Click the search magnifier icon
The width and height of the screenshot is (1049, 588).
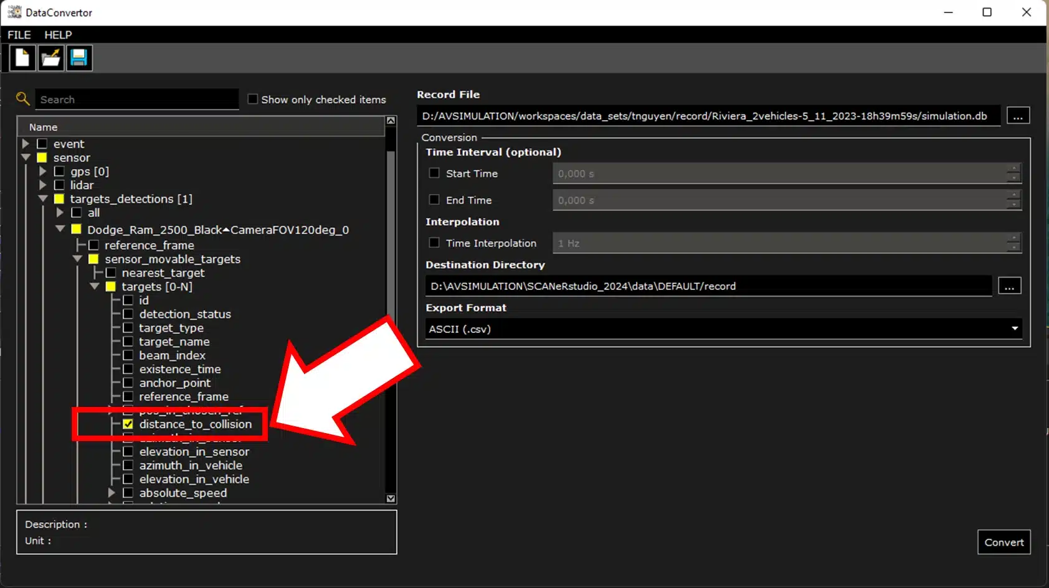tap(23, 98)
